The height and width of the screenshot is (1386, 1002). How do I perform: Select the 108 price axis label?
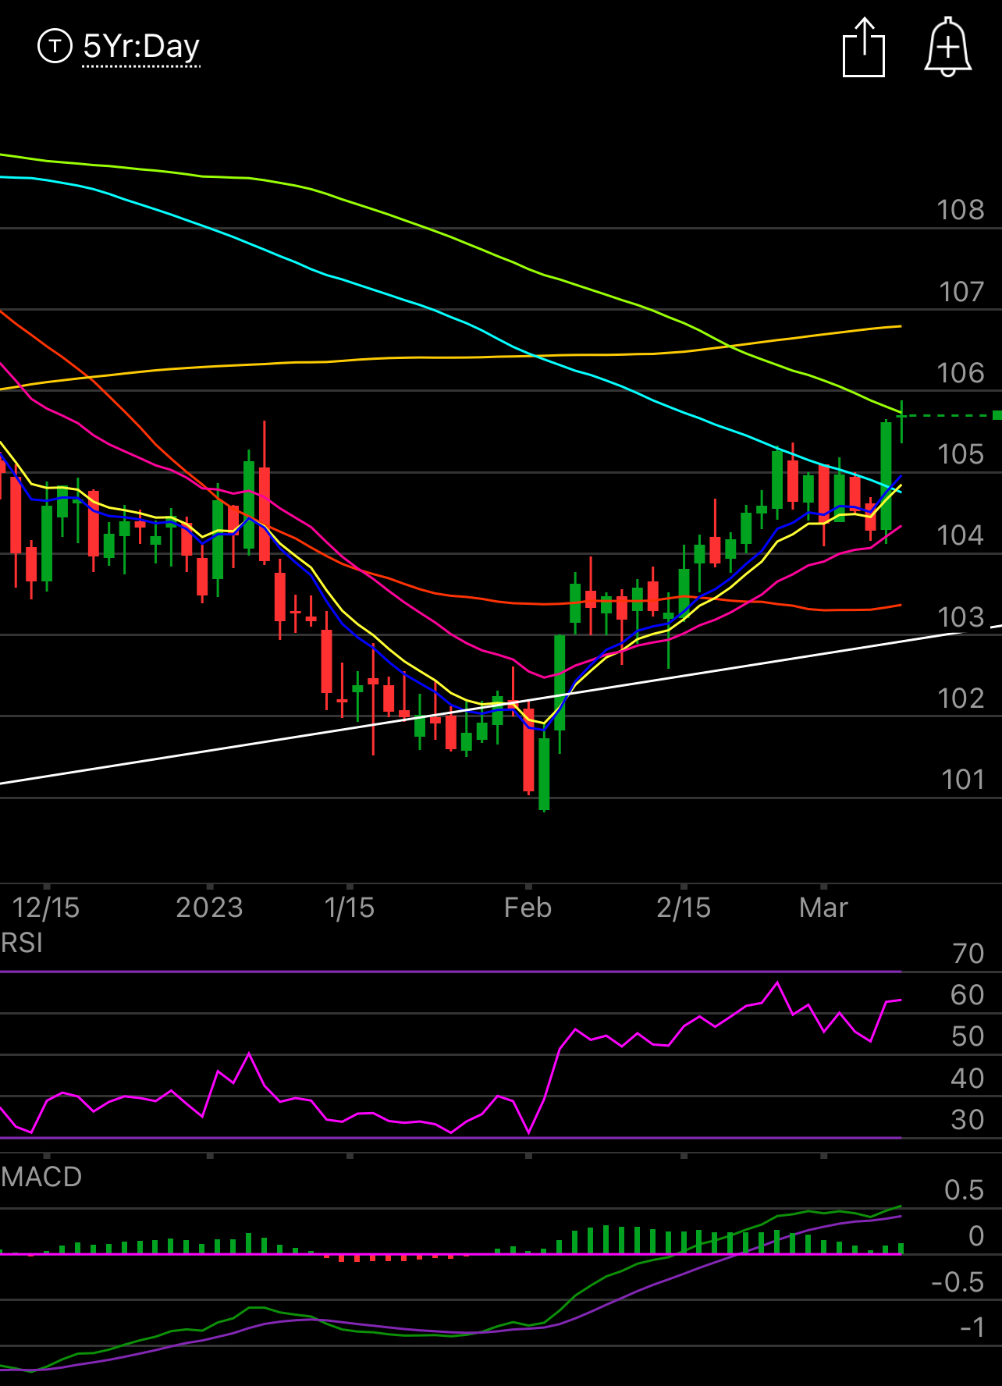point(961,210)
